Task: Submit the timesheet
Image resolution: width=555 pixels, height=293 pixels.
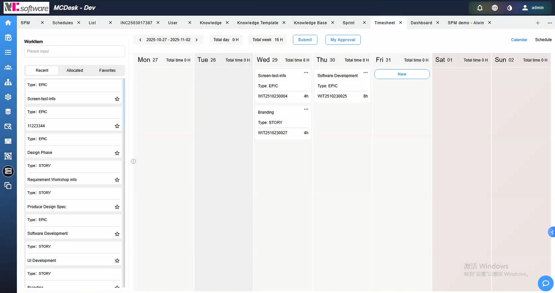Action: coord(305,40)
